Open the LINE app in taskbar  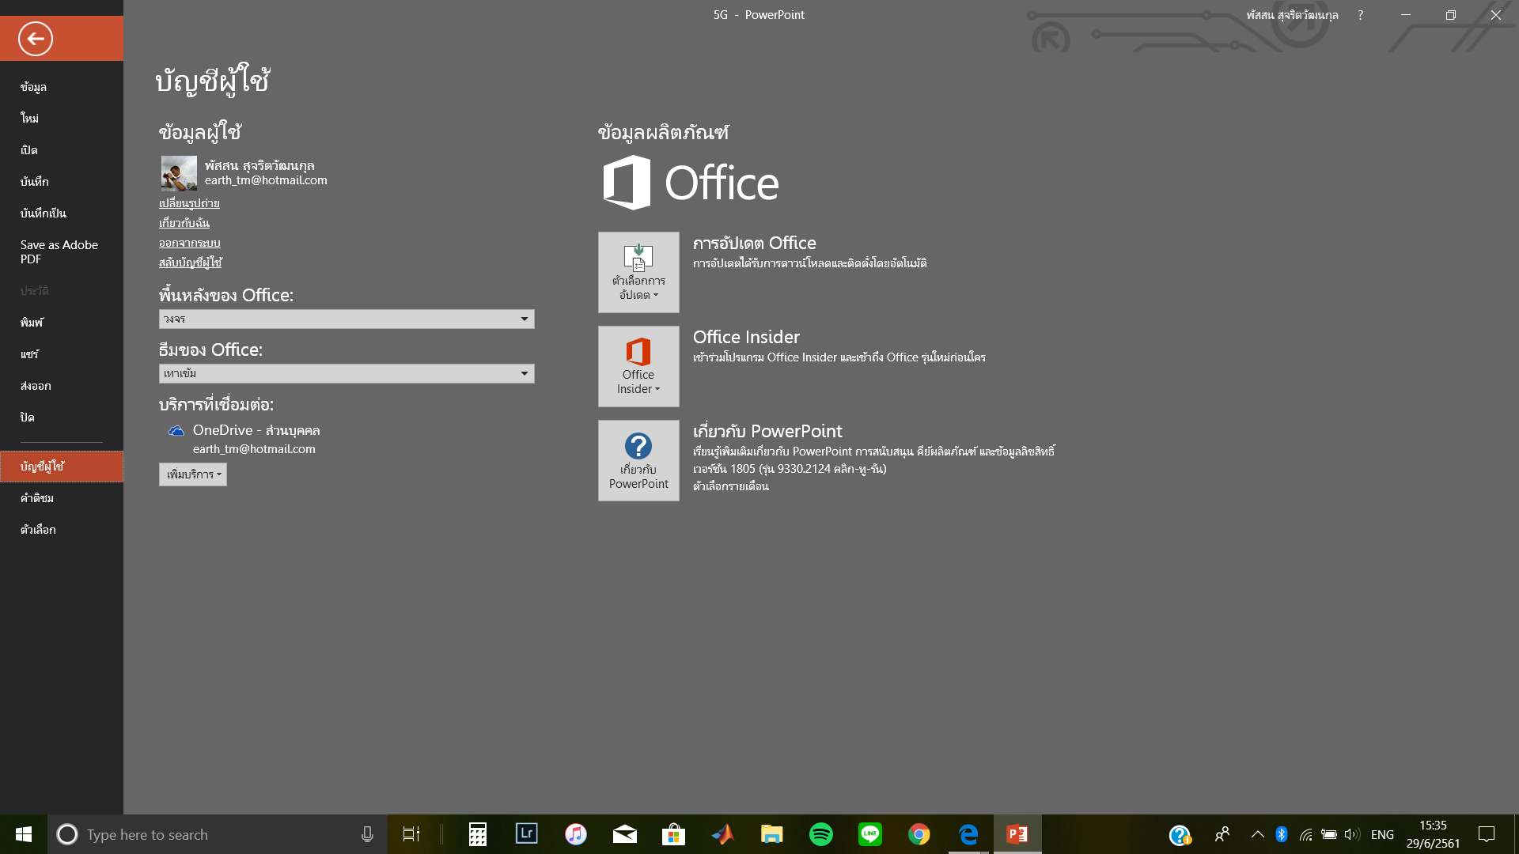click(x=869, y=834)
